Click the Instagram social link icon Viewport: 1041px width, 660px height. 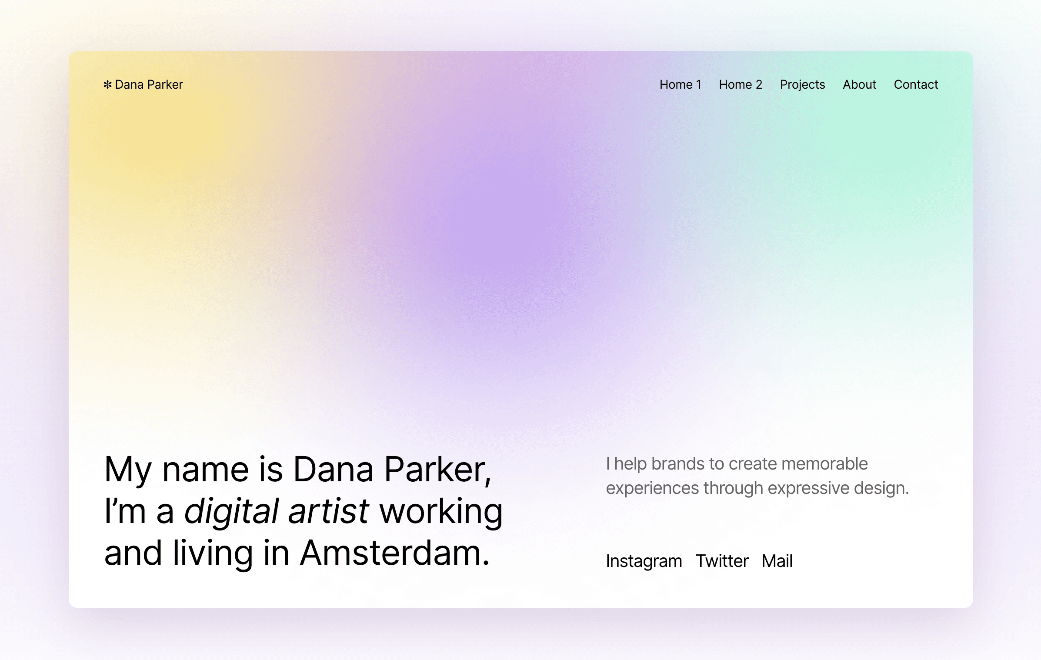coord(644,561)
